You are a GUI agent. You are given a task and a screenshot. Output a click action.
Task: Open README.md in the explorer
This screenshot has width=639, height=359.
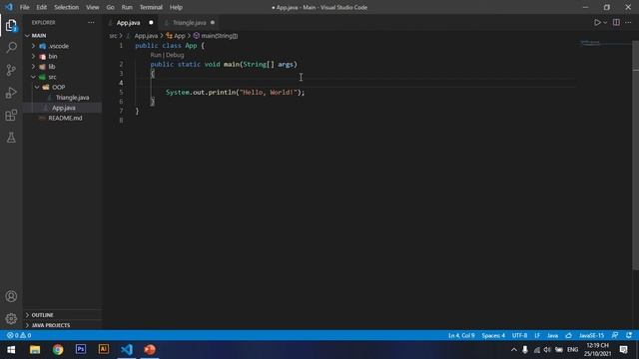click(x=65, y=118)
